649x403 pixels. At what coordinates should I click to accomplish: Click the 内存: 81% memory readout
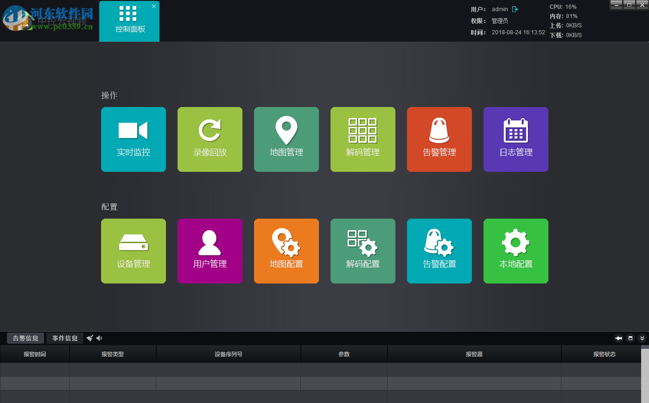coord(564,16)
